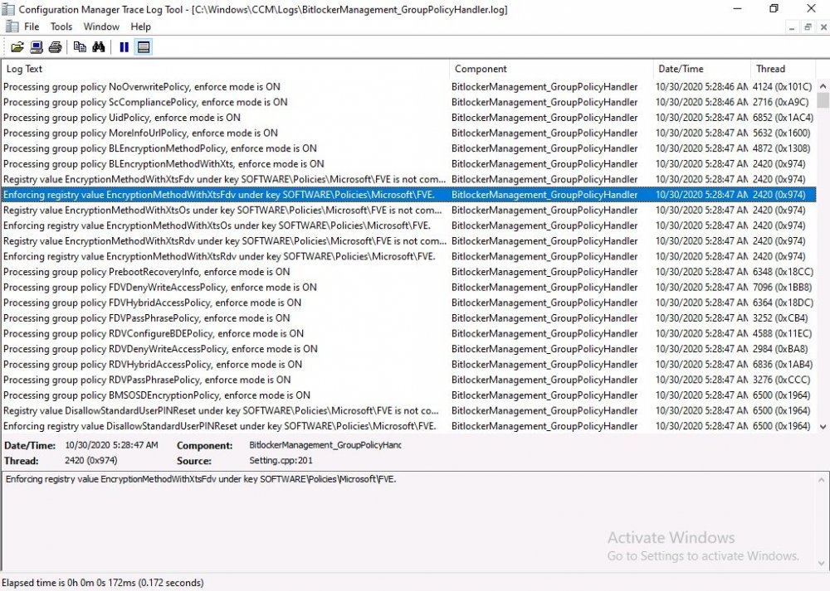The height and width of the screenshot is (591, 830).
Task: Click the log list scroll down arrow
Action: point(823,427)
